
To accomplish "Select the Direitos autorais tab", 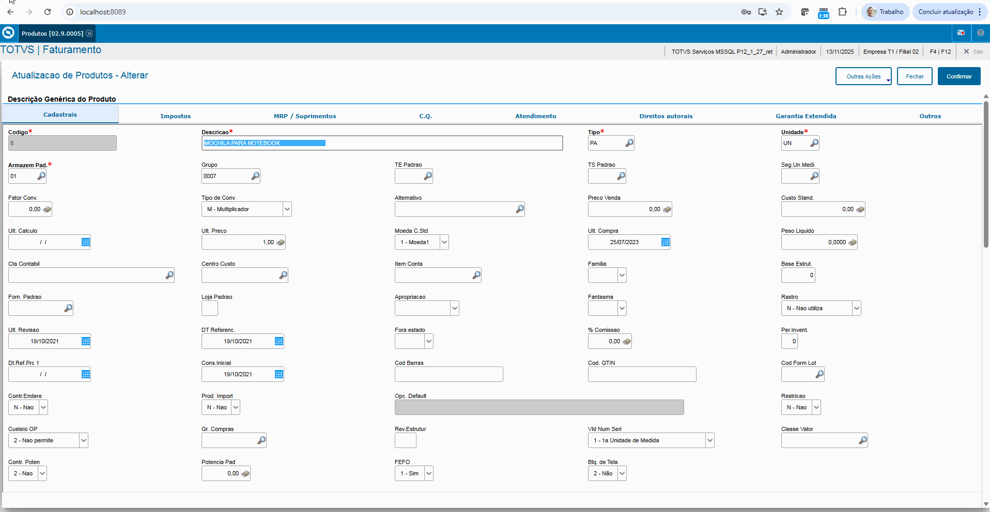I will point(666,116).
